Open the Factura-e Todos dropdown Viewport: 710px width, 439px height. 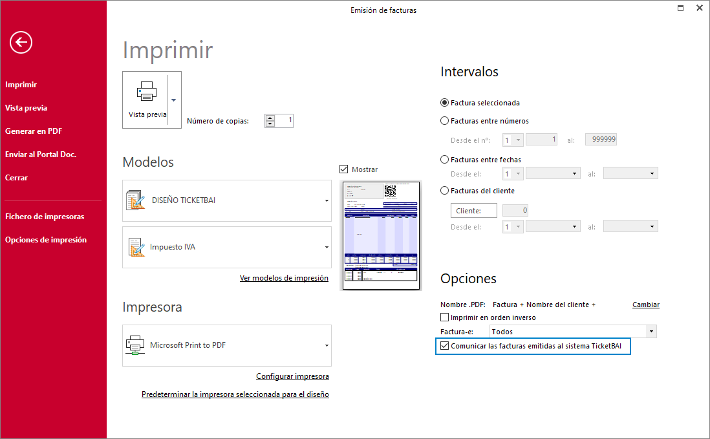pos(651,331)
